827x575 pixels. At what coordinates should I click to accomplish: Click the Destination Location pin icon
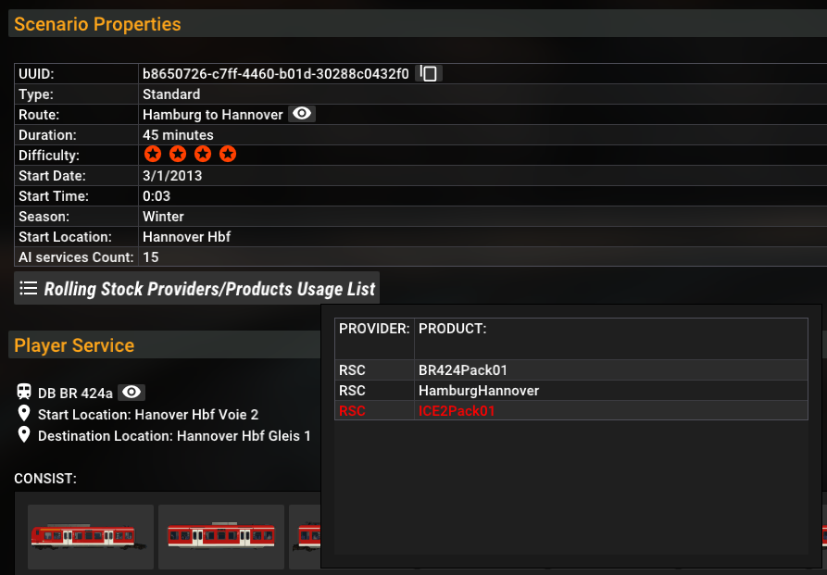[24, 434]
